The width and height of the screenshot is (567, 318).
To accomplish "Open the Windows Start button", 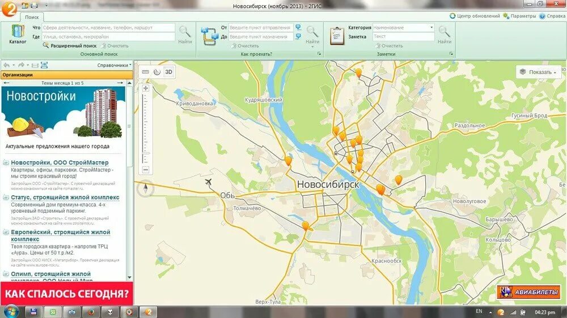I will [10, 312].
